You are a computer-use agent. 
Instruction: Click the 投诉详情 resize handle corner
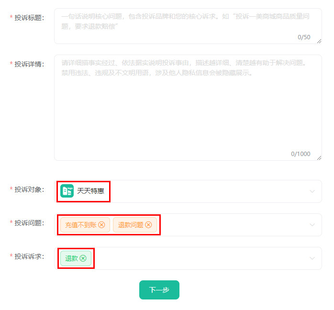[x=319, y=158]
